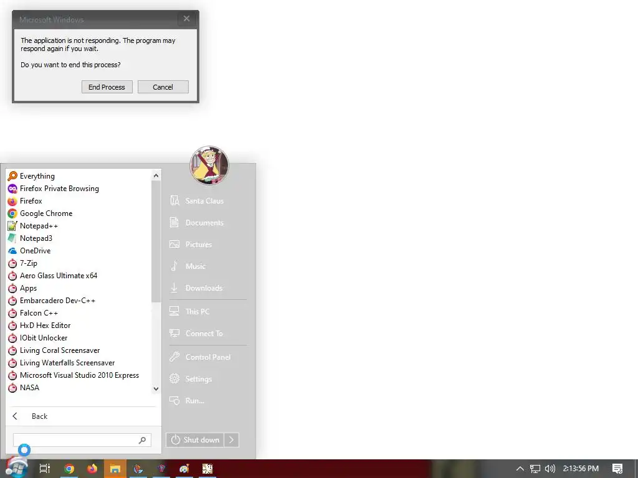Click the Shut down button
This screenshot has height=478, width=638.
coord(195,440)
